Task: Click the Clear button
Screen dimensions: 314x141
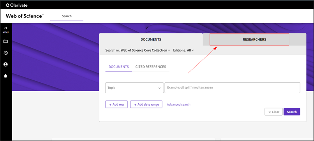Action: [273, 112]
